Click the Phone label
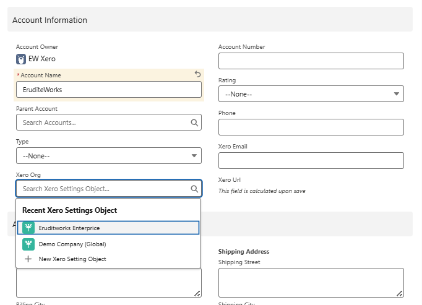The height and width of the screenshot is (305, 422). point(227,113)
